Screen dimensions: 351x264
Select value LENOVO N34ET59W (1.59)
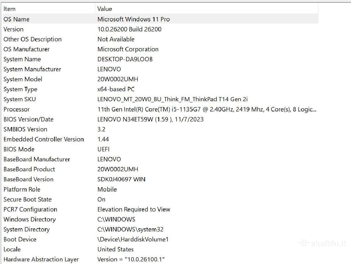coord(151,119)
